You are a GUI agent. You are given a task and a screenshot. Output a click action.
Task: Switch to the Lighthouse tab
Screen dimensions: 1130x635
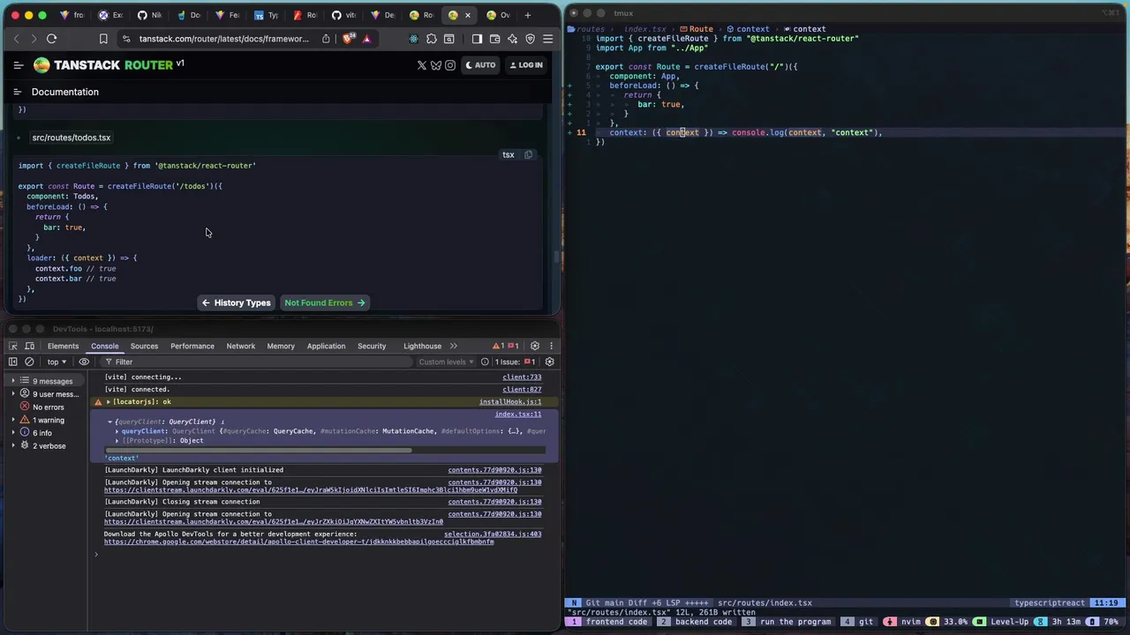422,346
